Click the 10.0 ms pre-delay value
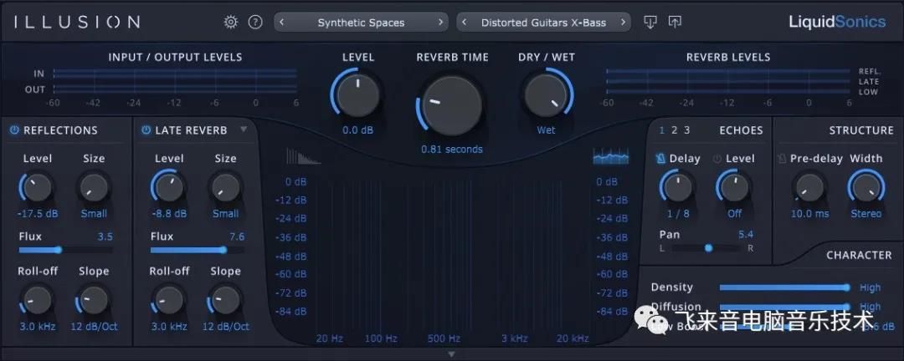 (x=809, y=214)
